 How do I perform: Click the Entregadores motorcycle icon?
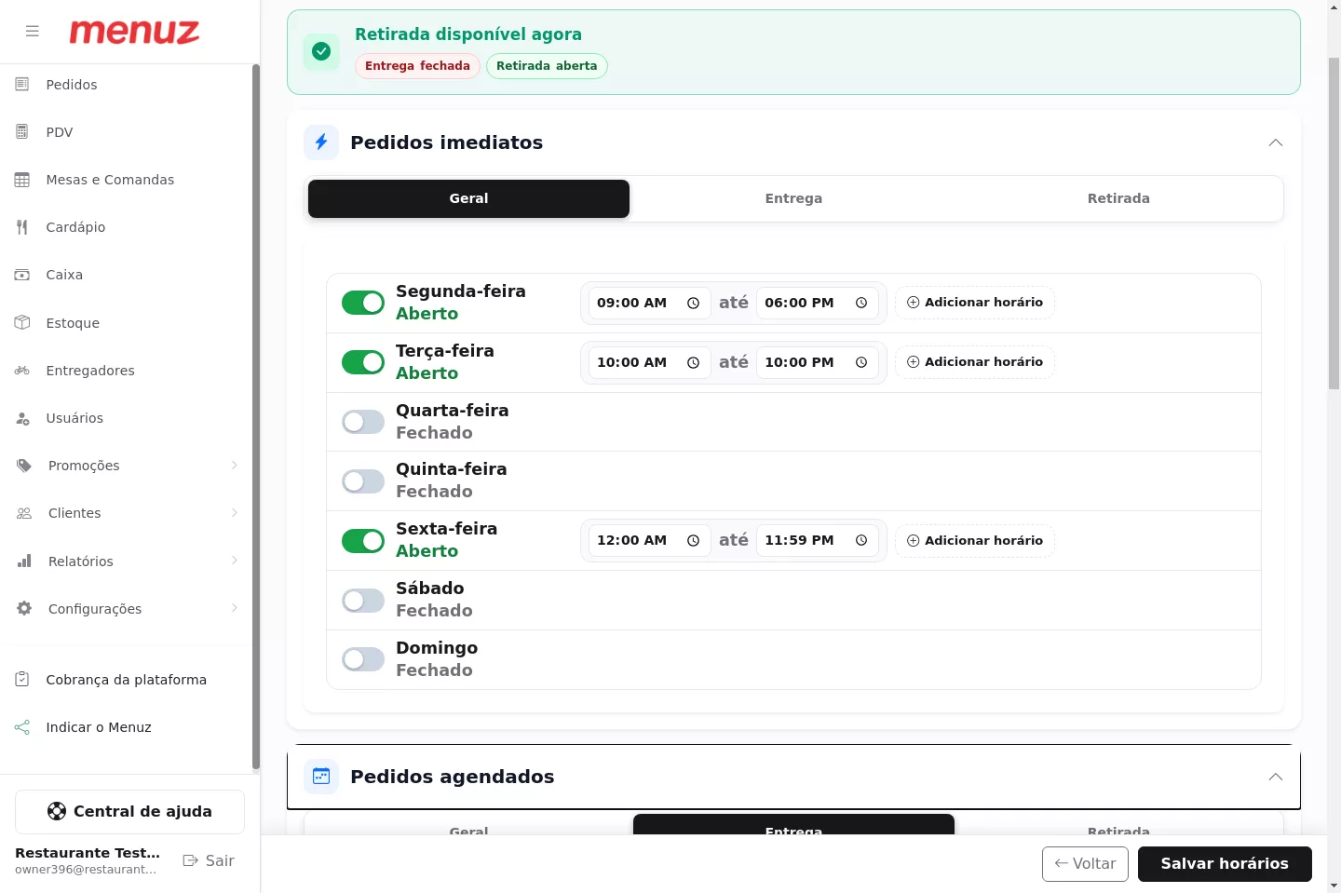tap(22, 371)
